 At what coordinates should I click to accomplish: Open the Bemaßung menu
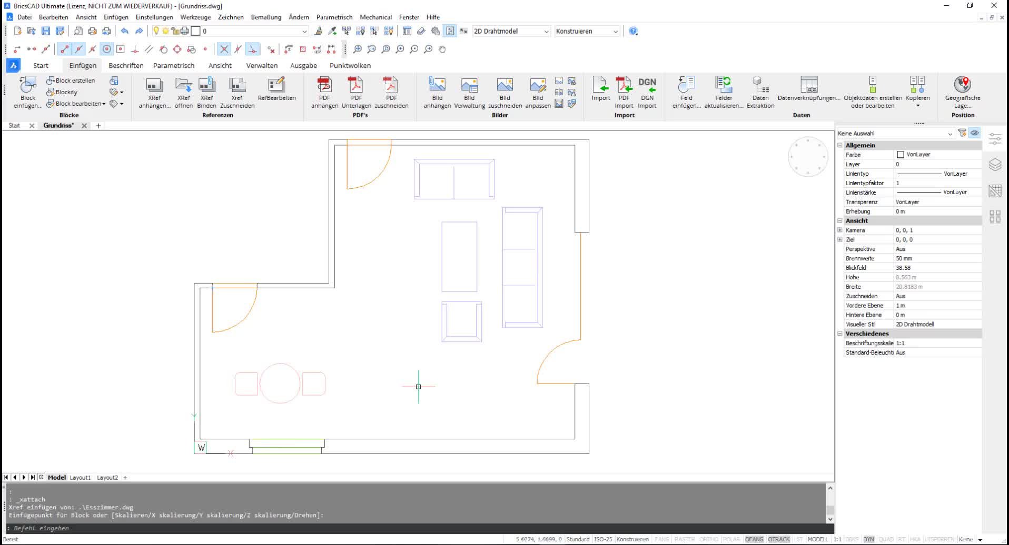[x=266, y=17]
